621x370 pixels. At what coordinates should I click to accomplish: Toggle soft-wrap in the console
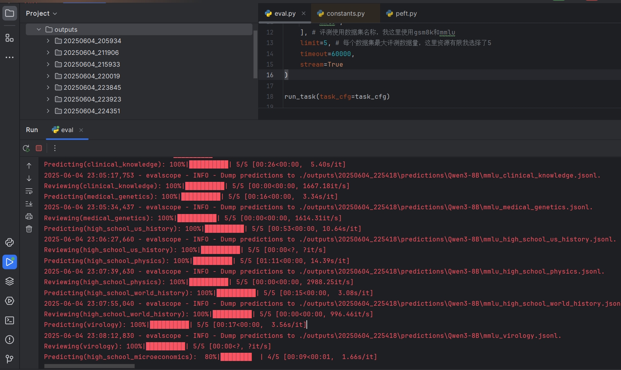tap(29, 191)
